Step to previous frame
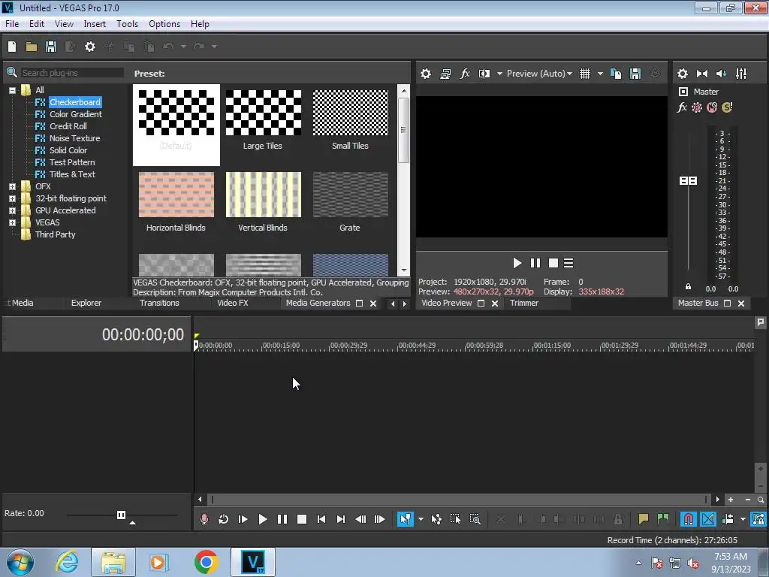Image resolution: width=769 pixels, height=577 pixels. tap(360, 519)
